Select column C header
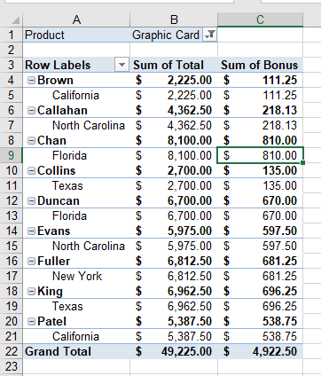This screenshot has width=321, height=376. pos(260,20)
